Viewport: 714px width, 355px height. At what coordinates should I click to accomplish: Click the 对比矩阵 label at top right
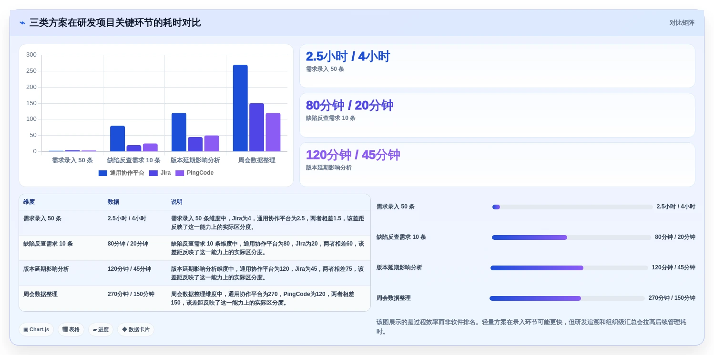coord(682,23)
